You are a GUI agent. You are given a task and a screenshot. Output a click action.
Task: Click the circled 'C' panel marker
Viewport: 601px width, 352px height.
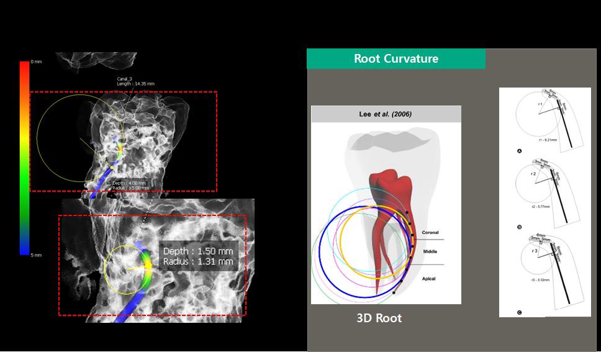(x=520, y=312)
